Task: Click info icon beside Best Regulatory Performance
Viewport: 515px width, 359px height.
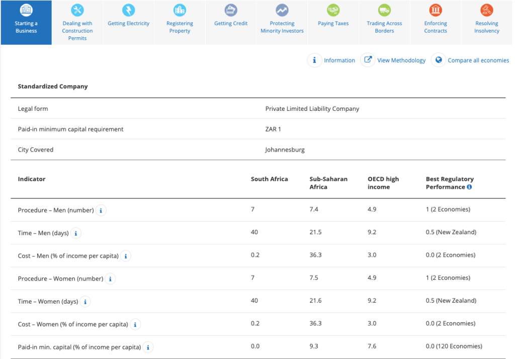Action: [x=469, y=187]
